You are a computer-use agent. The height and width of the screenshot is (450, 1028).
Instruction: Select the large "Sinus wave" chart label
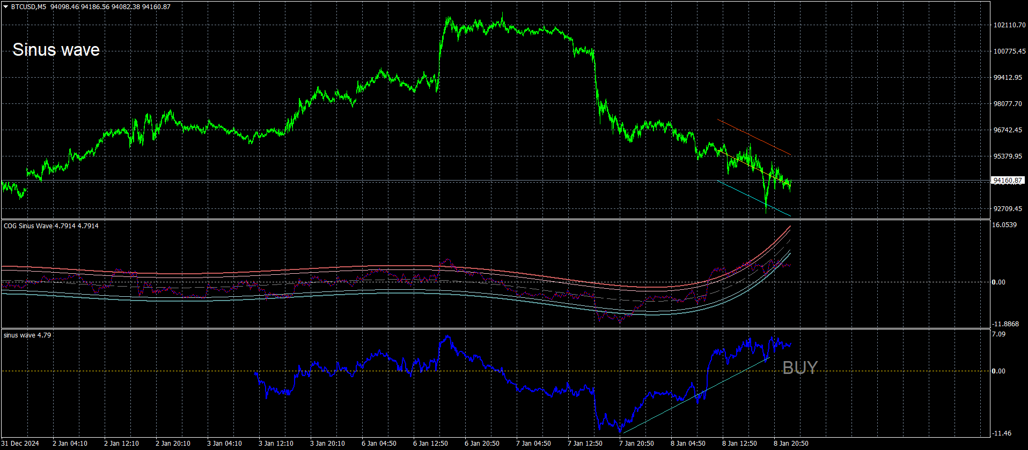[x=56, y=50]
